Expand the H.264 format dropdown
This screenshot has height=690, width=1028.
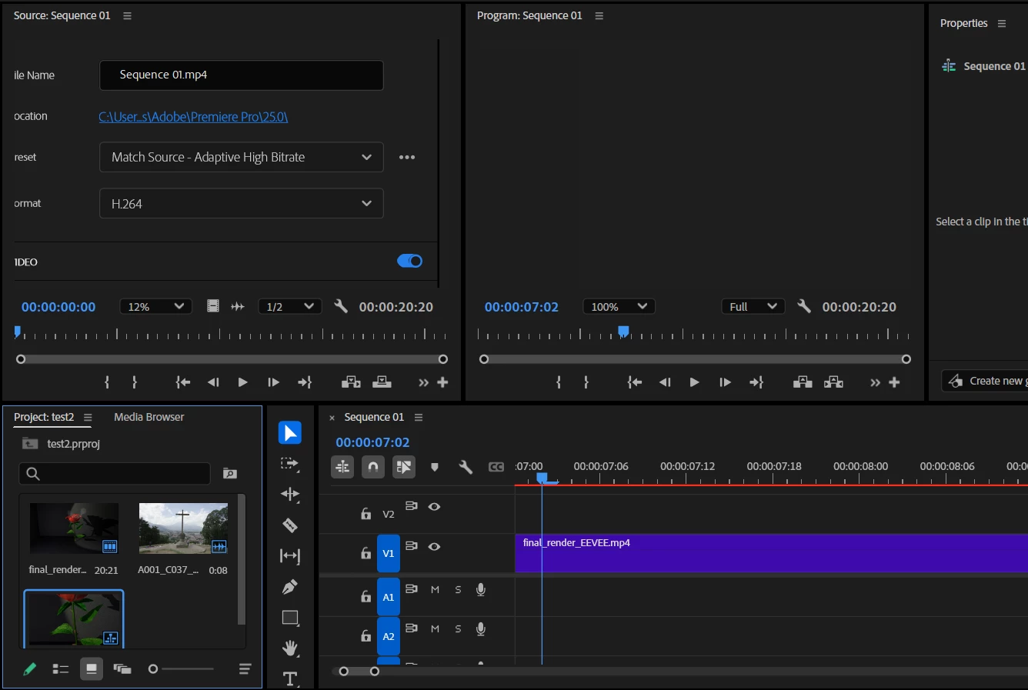click(241, 204)
